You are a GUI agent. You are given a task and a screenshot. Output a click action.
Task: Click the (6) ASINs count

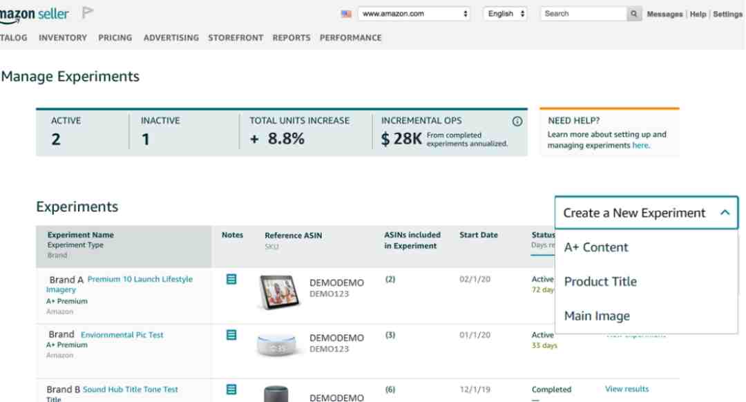[390, 389]
